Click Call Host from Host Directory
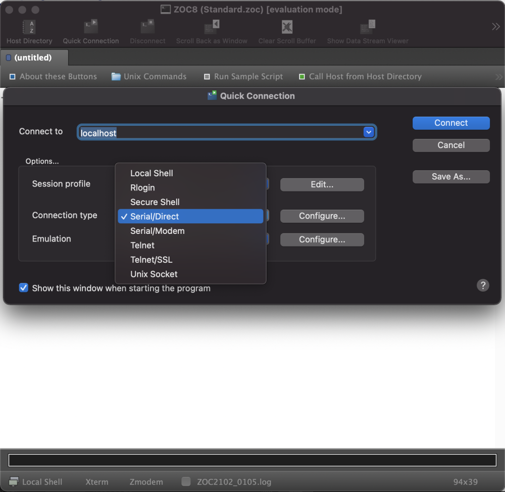The image size is (505, 492). tap(361, 77)
